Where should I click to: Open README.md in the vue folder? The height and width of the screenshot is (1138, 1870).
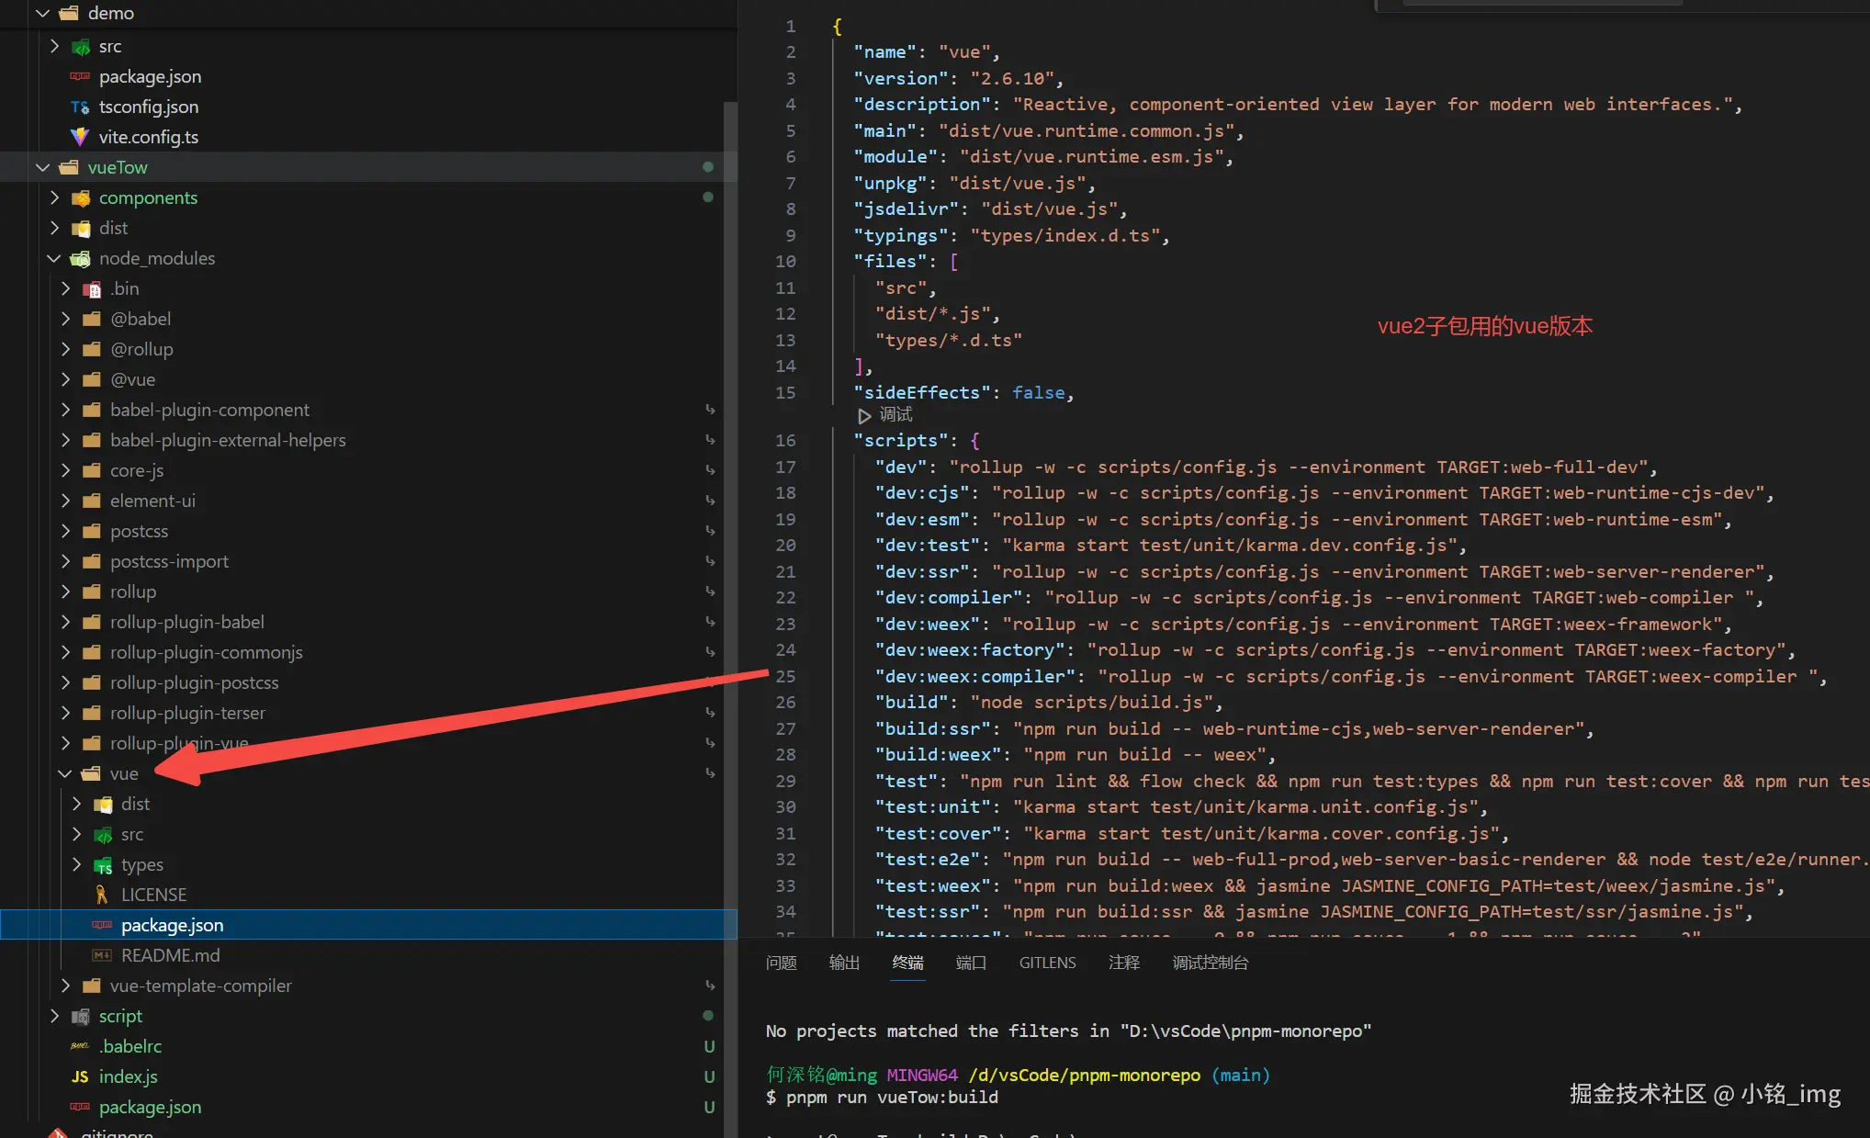[170, 955]
